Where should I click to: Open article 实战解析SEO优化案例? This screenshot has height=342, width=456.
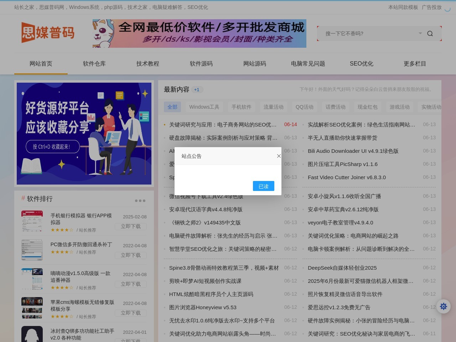[x=362, y=125]
